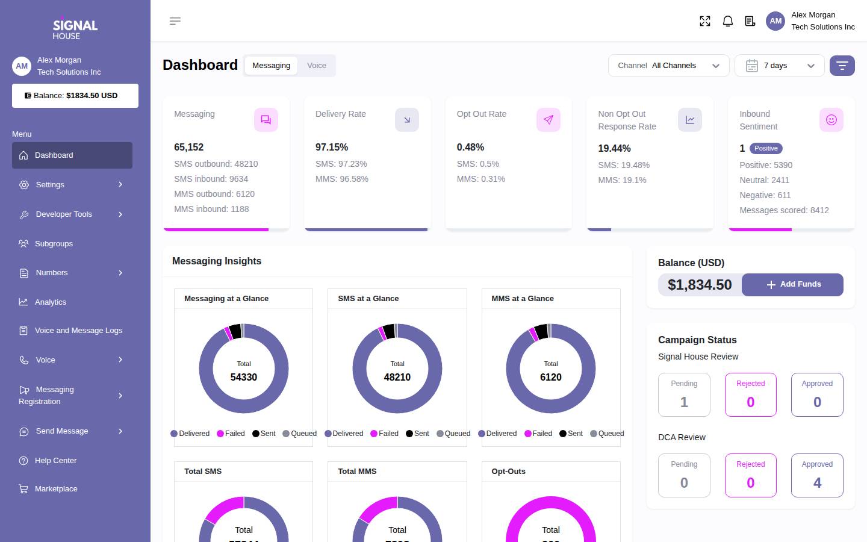The image size is (867, 542).
Task: Click the Marketplace cart icon
Action: 23,489
